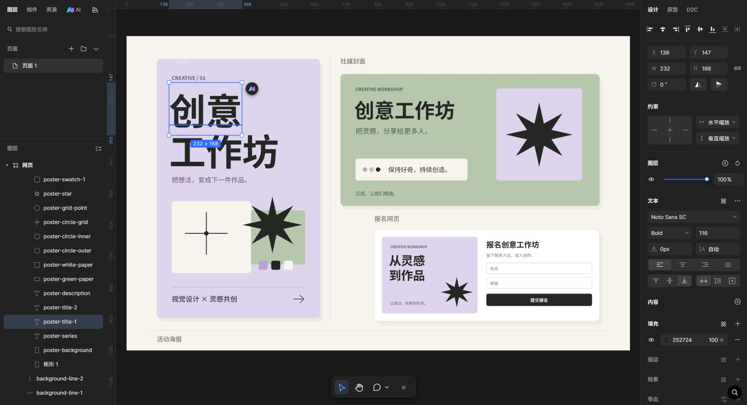Select right text alignment

(x=705, y=265)
